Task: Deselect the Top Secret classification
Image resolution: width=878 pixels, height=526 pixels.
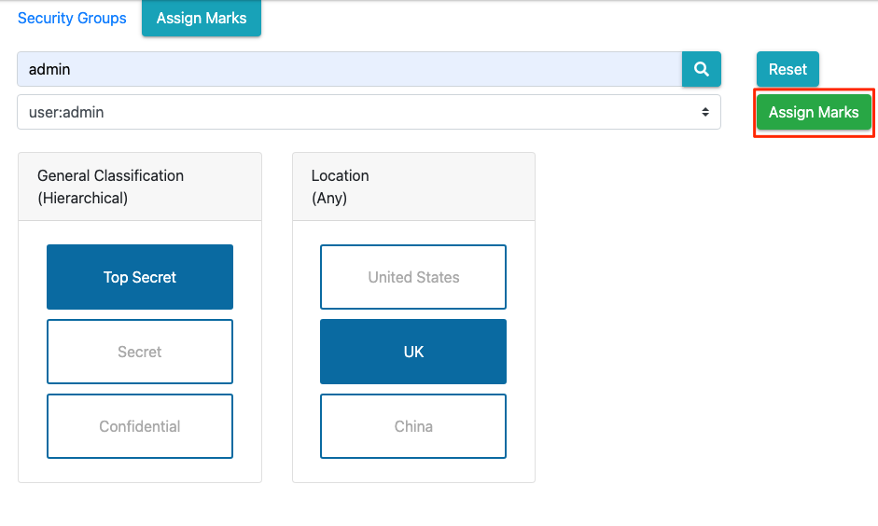Action: tap(140, 277)
